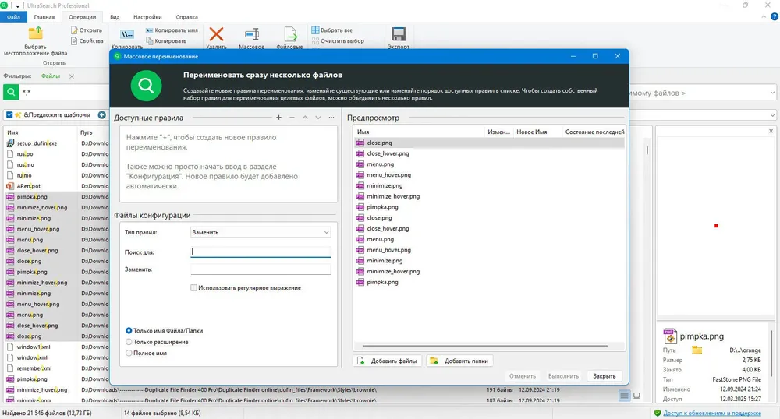Select Полное имя radio option
The image size is (780, 419).
[x=129, y=354]
